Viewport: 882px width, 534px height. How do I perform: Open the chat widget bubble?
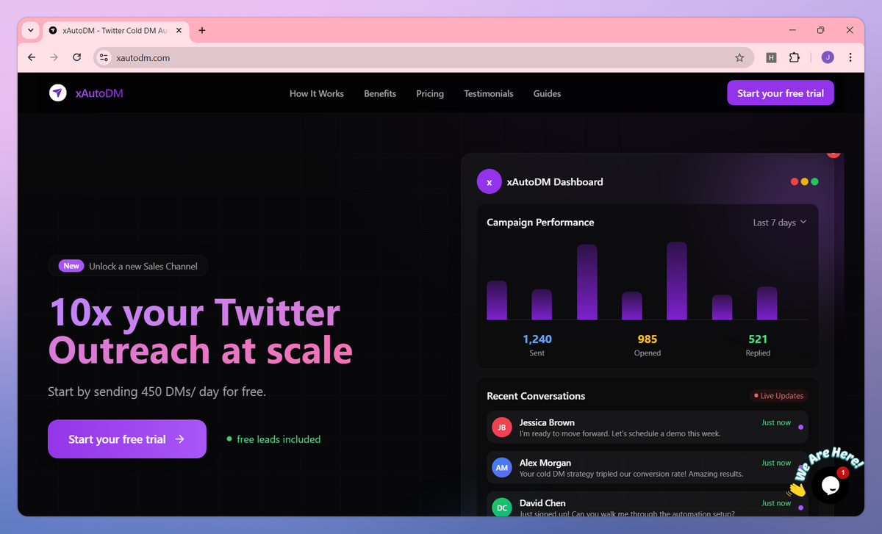tap(830, 486)
